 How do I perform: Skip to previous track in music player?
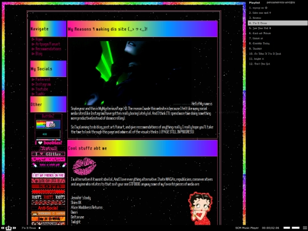[3, 228]
